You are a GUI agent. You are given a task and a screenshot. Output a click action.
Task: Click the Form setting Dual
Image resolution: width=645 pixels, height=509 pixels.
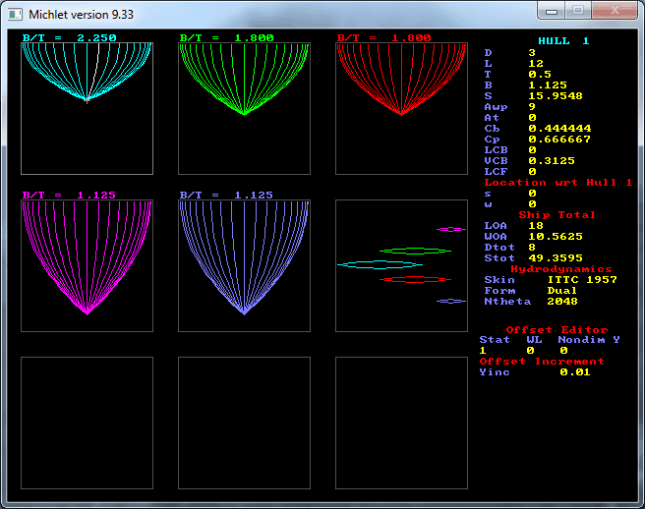click(561, 290)
